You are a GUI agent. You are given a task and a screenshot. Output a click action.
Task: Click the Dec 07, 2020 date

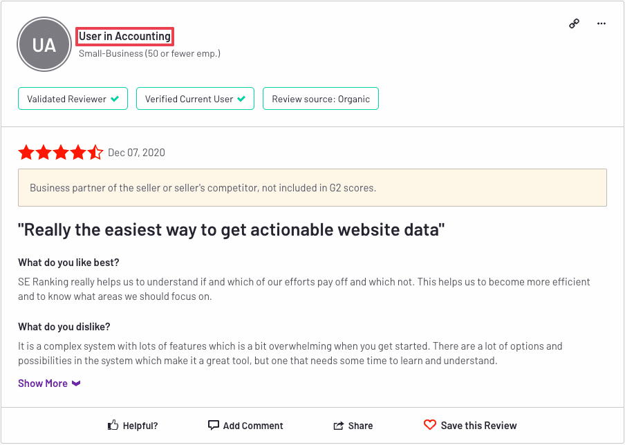click(x=136, y=153)
